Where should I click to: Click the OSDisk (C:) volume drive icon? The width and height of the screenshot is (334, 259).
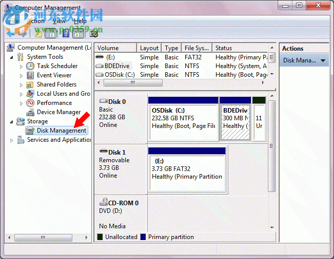[100, 75]
